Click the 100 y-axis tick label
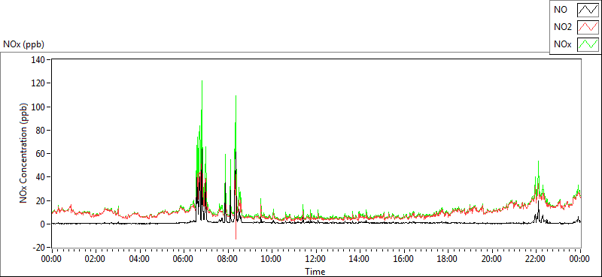 coord(40,107)
